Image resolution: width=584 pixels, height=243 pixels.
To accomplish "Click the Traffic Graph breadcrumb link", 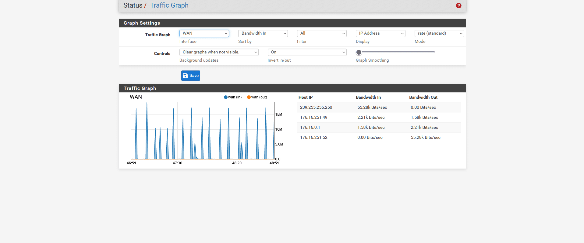I will [x=169, y=5].
